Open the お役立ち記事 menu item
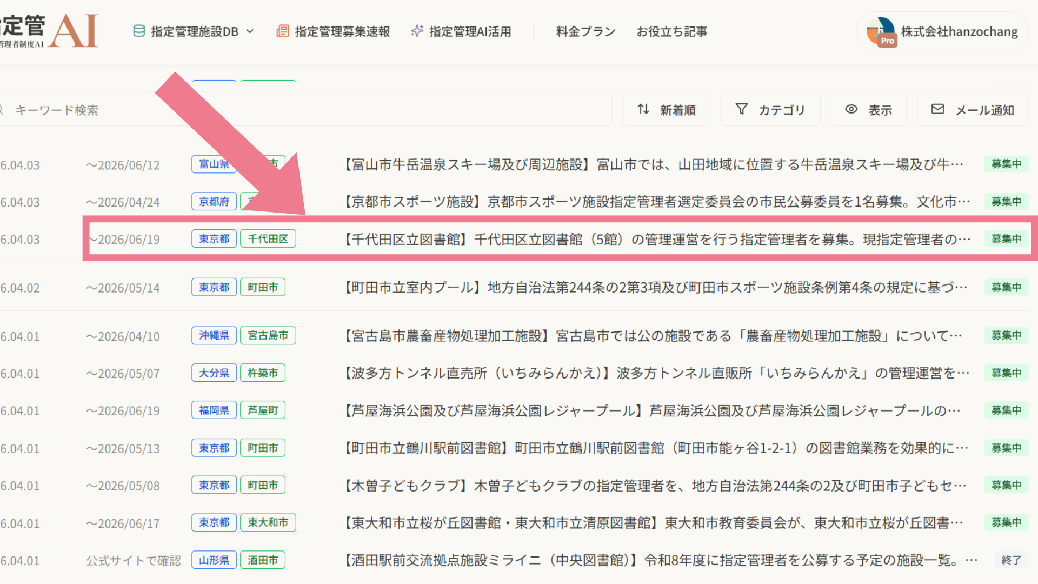 click(671, 31)
